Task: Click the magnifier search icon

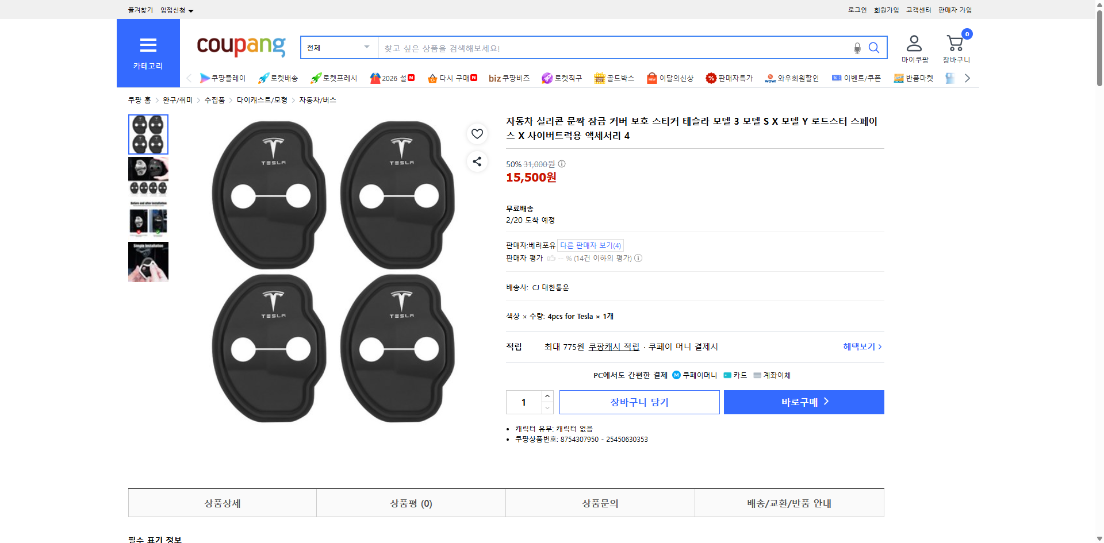Action: tap(873, 48)
